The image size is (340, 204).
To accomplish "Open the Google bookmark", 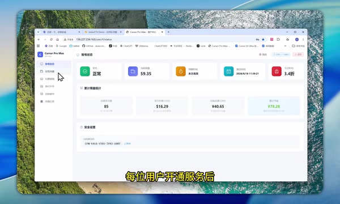I will coord(61,46).
